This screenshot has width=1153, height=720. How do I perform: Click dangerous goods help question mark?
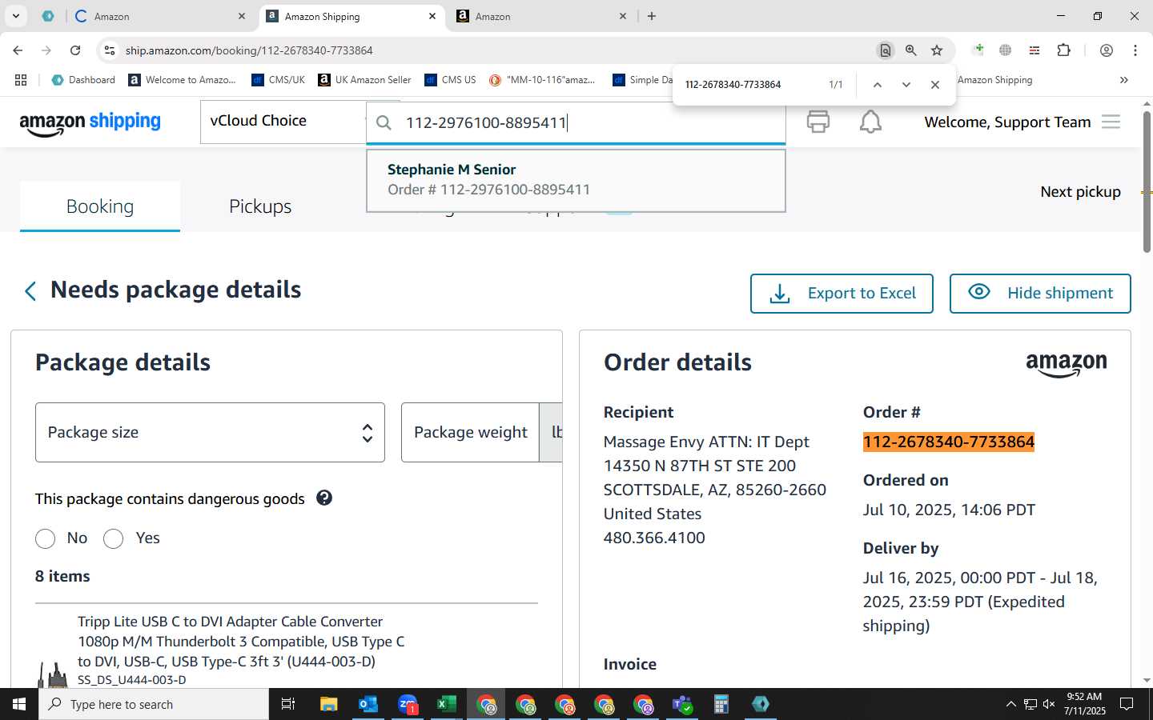tap(324, 498)
